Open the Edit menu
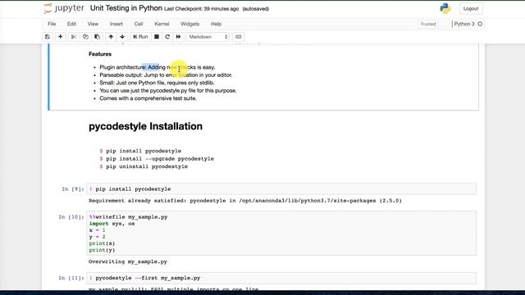 [71, 24]
